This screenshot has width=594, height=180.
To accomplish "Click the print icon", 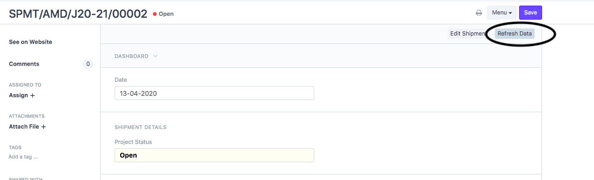I will coord(479,13).
